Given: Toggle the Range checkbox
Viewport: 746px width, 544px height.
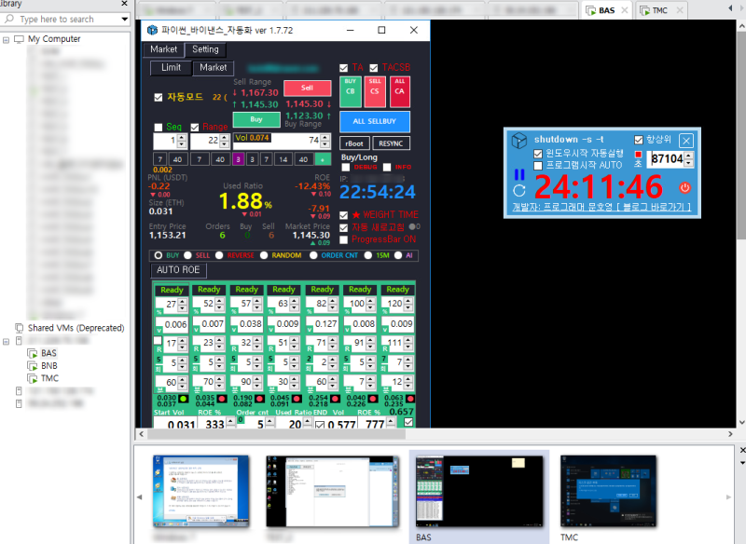Looking at the screenshot, I should point(195,128).
